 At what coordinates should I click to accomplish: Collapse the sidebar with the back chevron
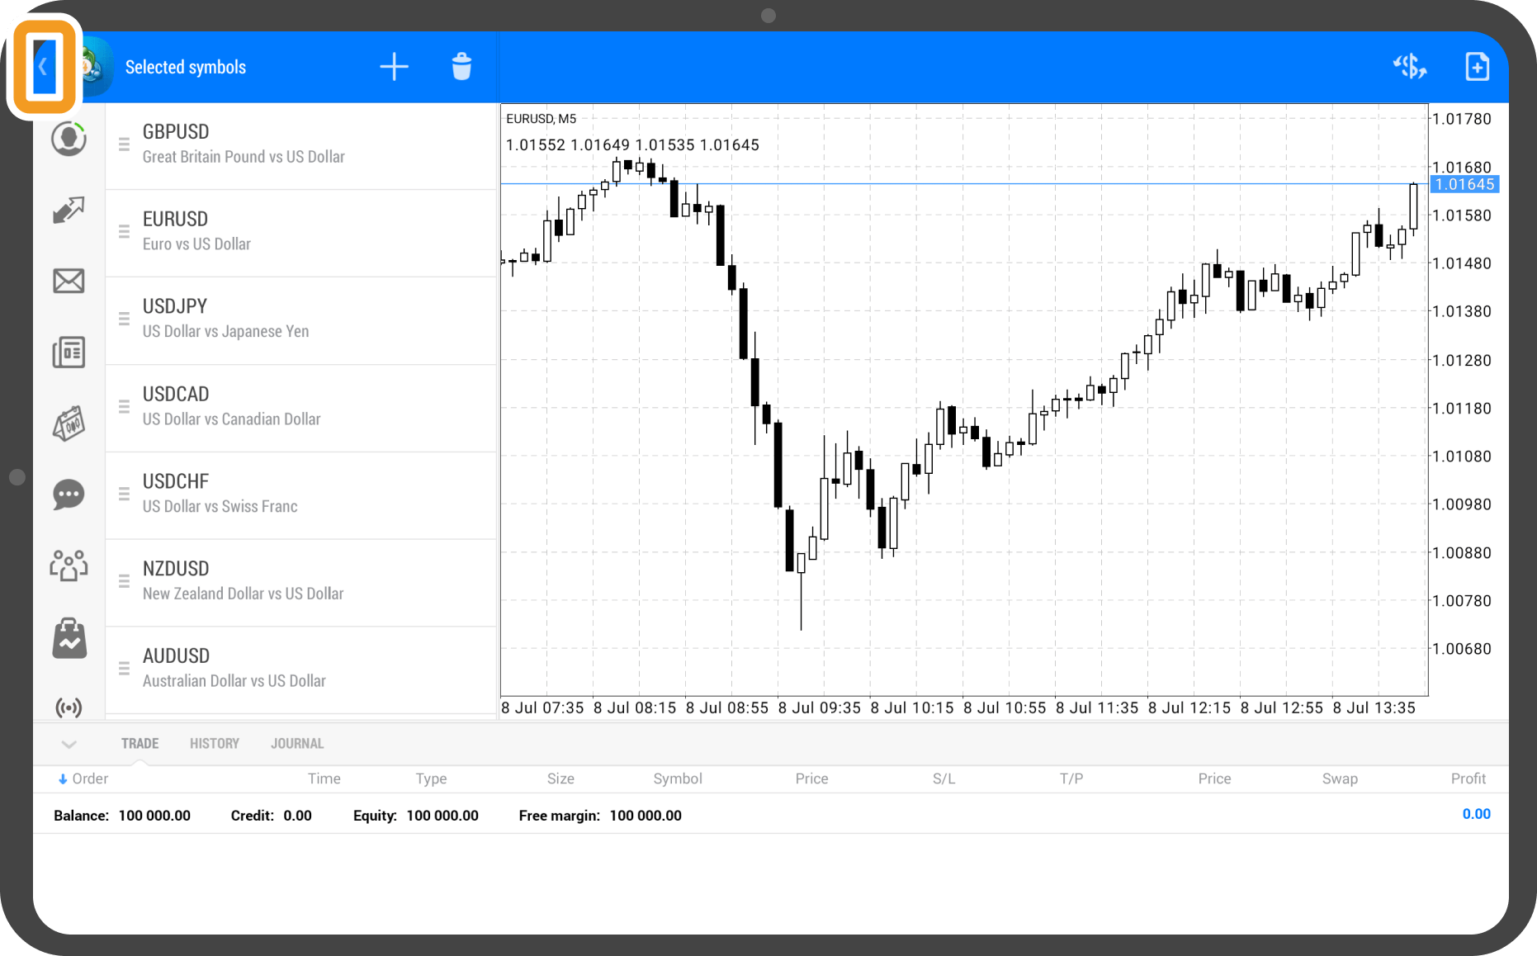coord(44,67)
